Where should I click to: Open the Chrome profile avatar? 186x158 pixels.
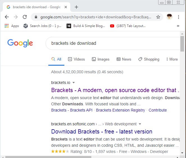[169, 17]
